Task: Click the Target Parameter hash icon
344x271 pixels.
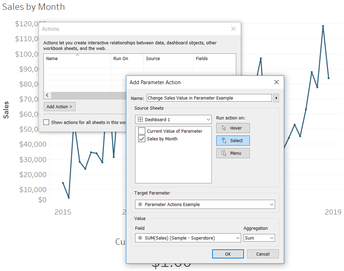Action: (x=140, y=204)
